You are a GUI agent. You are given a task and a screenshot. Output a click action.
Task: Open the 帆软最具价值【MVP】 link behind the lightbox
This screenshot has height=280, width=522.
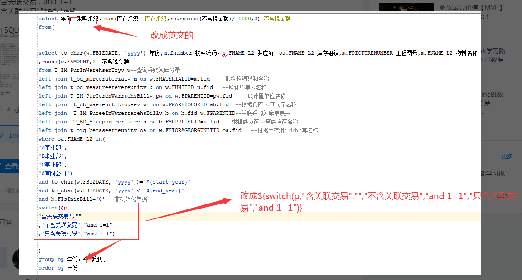click(x=471, y=7)
